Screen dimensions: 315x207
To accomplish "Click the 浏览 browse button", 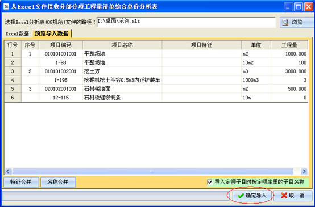I will pos(297,22).
